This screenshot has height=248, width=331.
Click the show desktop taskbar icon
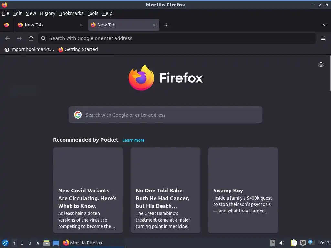56,243
